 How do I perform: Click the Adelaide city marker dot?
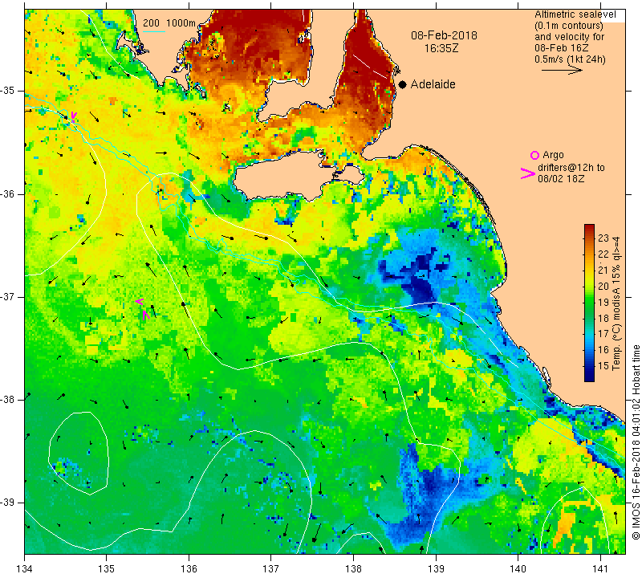pos(403,84)
